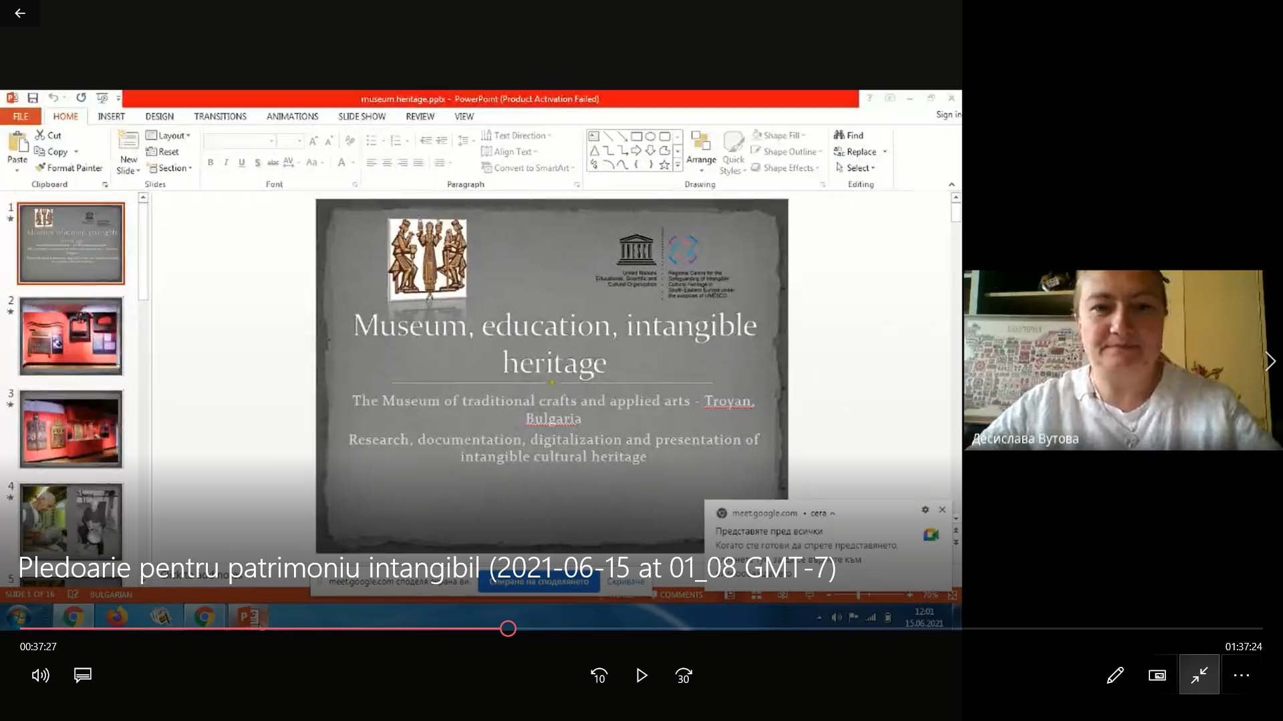Open the VIEW tab
This screenshot has height=721, width=1283.
pos(464,116)
